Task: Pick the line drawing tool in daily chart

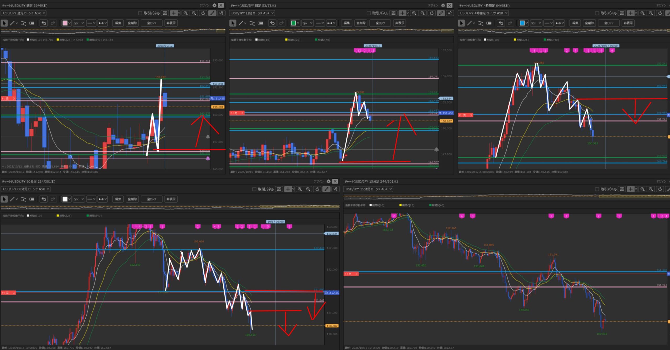Action: point(241,23)
